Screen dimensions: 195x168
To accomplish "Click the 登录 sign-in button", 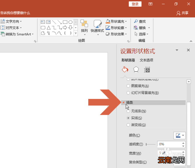I will click(135, 4).
